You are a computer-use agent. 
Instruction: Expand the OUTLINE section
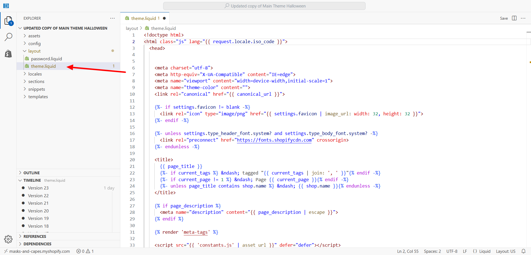click(32, 173)
